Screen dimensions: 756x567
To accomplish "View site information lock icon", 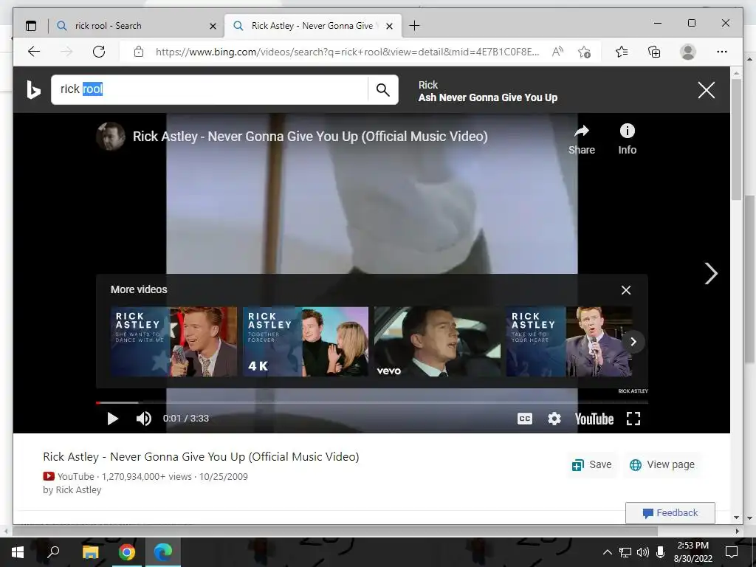I will click(x=138, y=52).
